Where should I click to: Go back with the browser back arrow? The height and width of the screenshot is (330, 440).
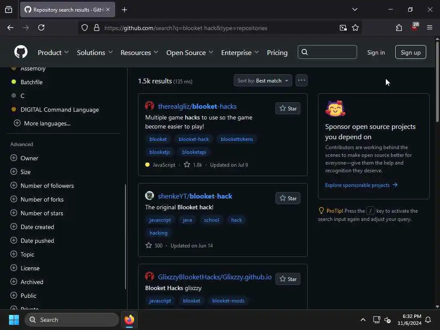(10, 27)
